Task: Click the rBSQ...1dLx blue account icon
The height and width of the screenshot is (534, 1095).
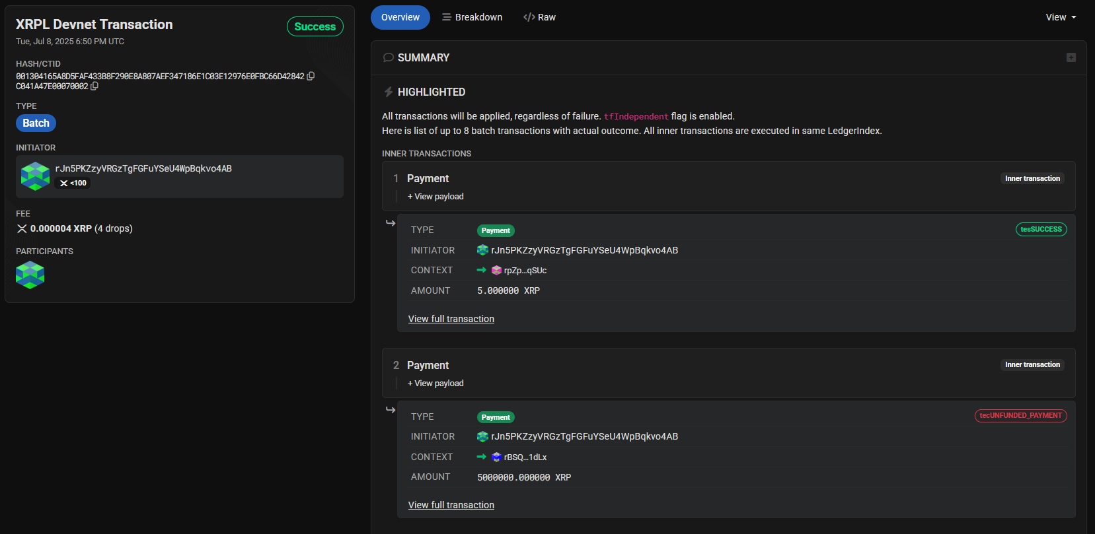Action: click(496, 457)
